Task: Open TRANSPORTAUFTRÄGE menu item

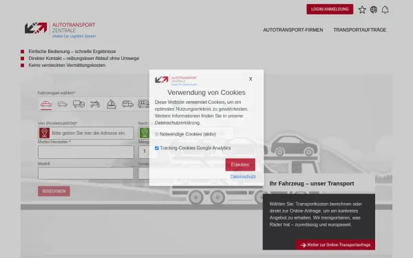Action: point(360,30)
